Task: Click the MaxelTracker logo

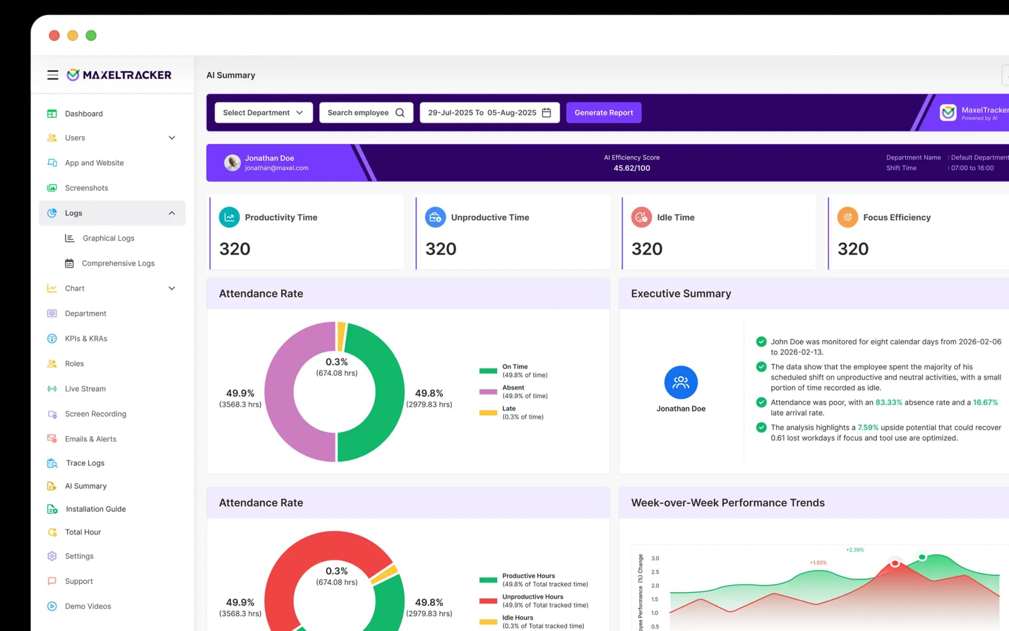Action: coord(119,75)
